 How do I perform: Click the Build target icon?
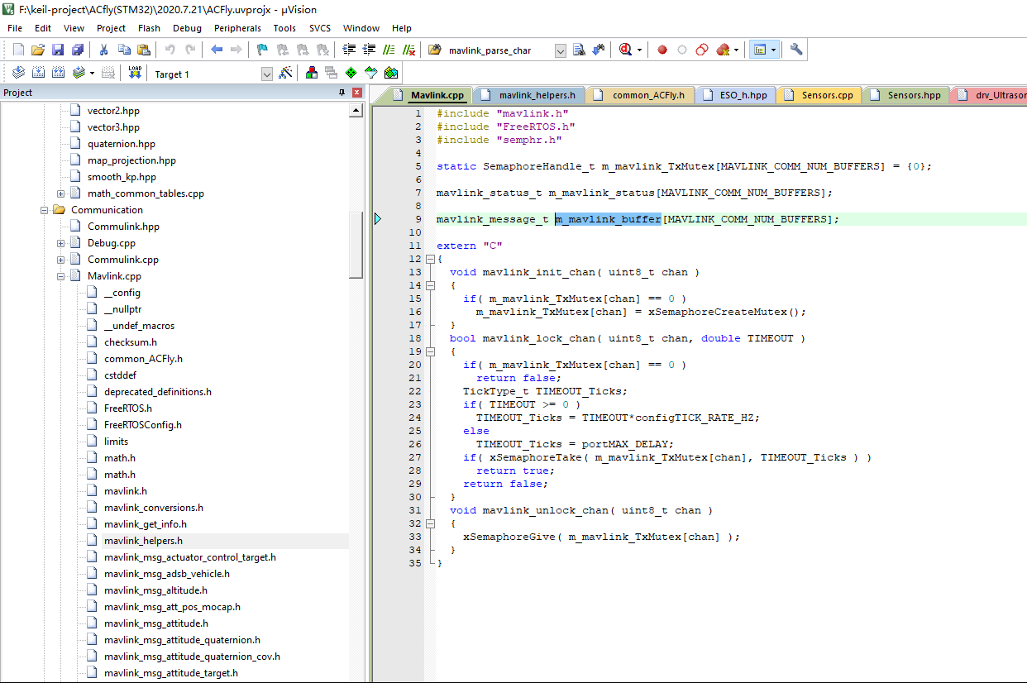(38, 73)
